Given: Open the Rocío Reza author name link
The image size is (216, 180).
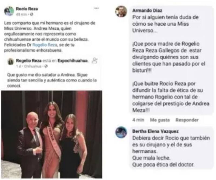Looking at the screenshot, I should 27,9.
